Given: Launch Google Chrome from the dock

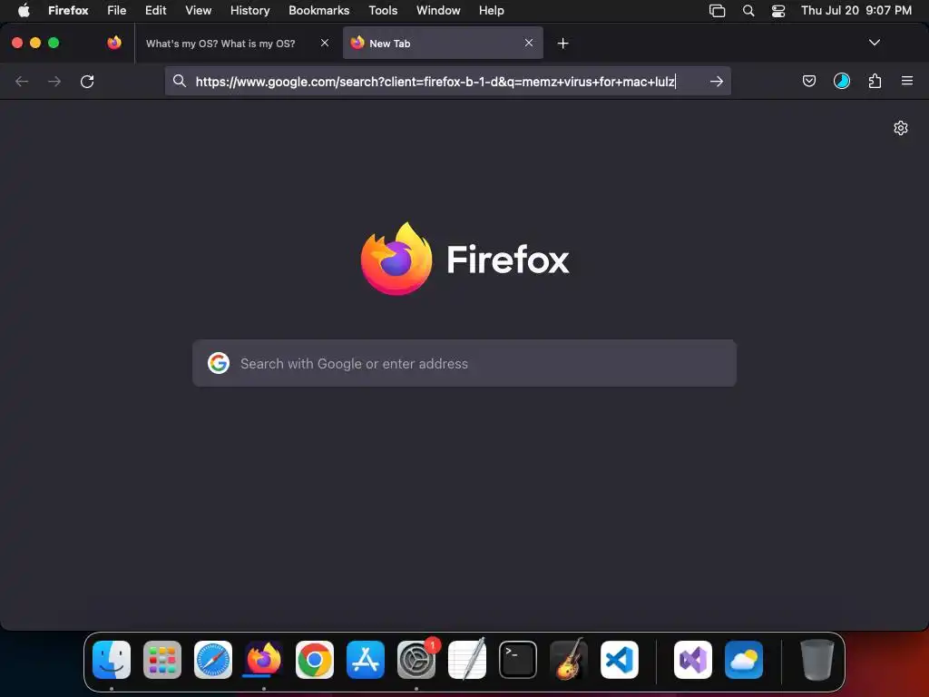Looking at the screenshot, I should tap(315, 660).
